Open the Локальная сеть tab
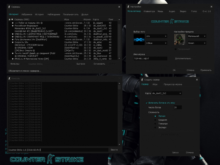The height and width of the screenshot is (165, 220). (x=71, y=15)
